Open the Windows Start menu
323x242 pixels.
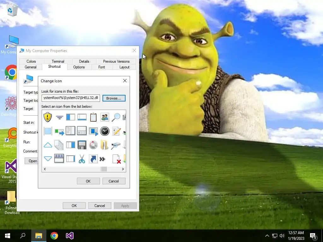click(8, 236)
